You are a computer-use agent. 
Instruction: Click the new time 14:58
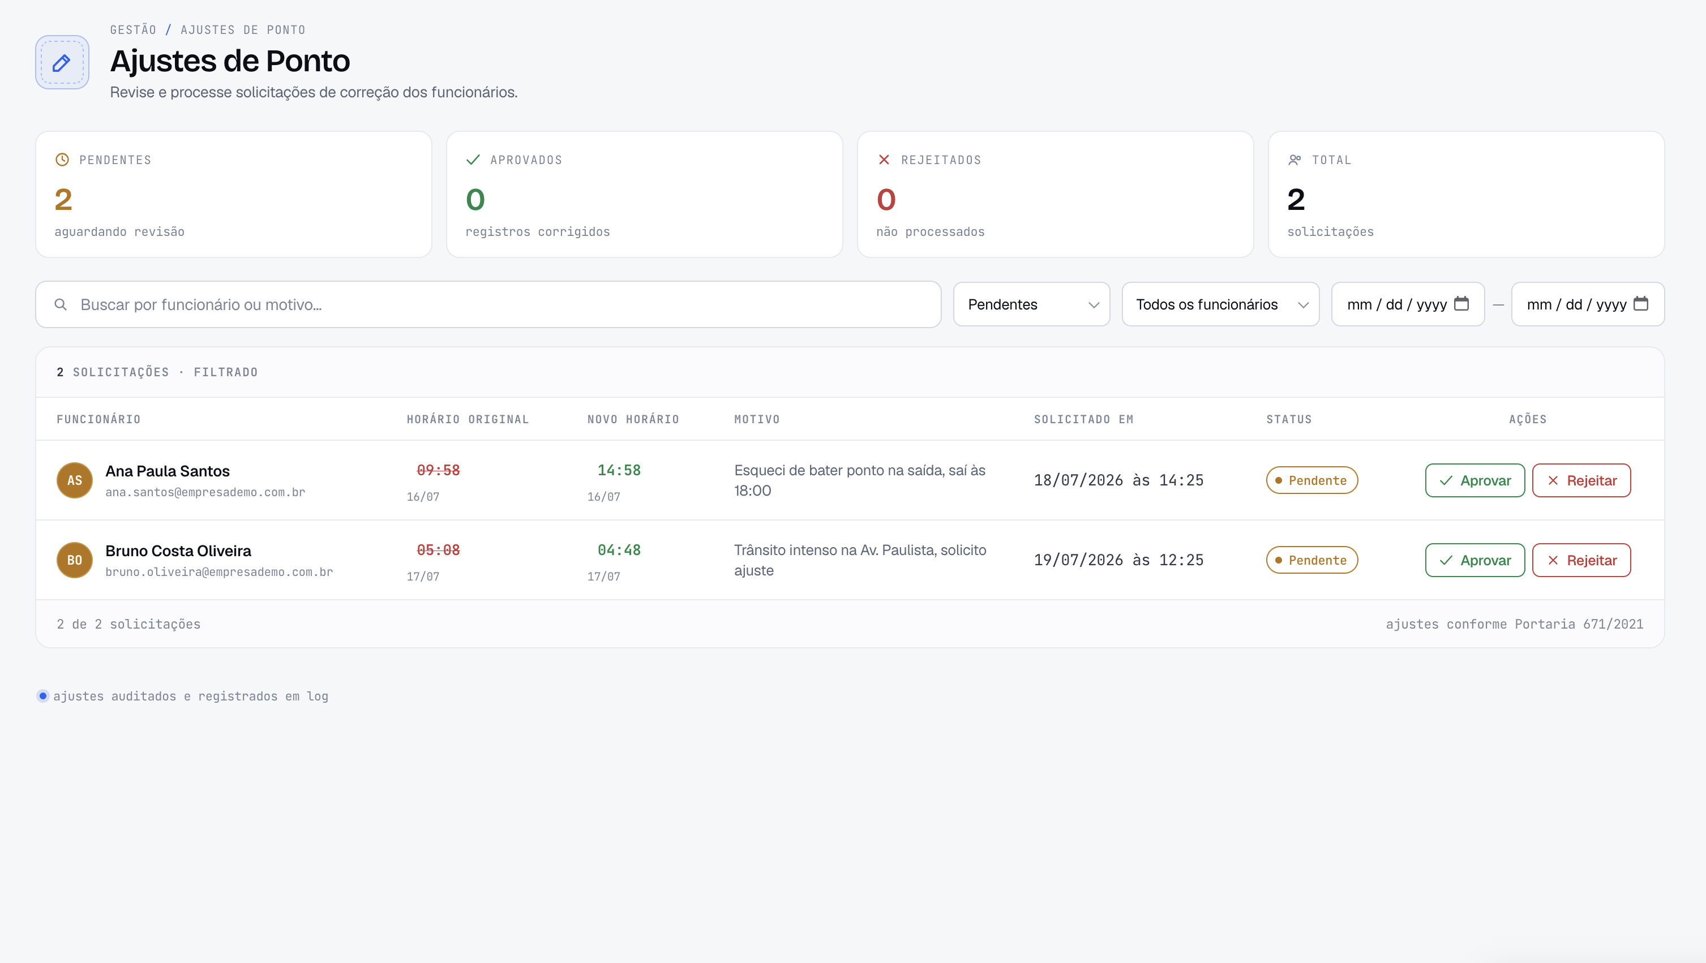coord(619,470)
